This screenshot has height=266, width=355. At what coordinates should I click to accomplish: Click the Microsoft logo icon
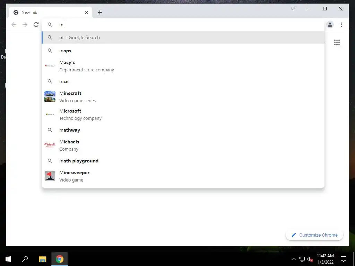(x=50, y=114)
